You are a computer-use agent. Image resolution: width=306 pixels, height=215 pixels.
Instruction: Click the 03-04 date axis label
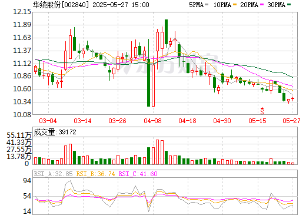(x=48, y=121)
